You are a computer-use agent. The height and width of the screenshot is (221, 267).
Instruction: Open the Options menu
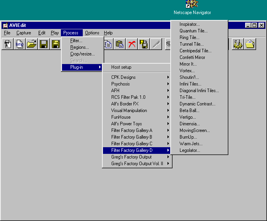click(x=92, y=33)
